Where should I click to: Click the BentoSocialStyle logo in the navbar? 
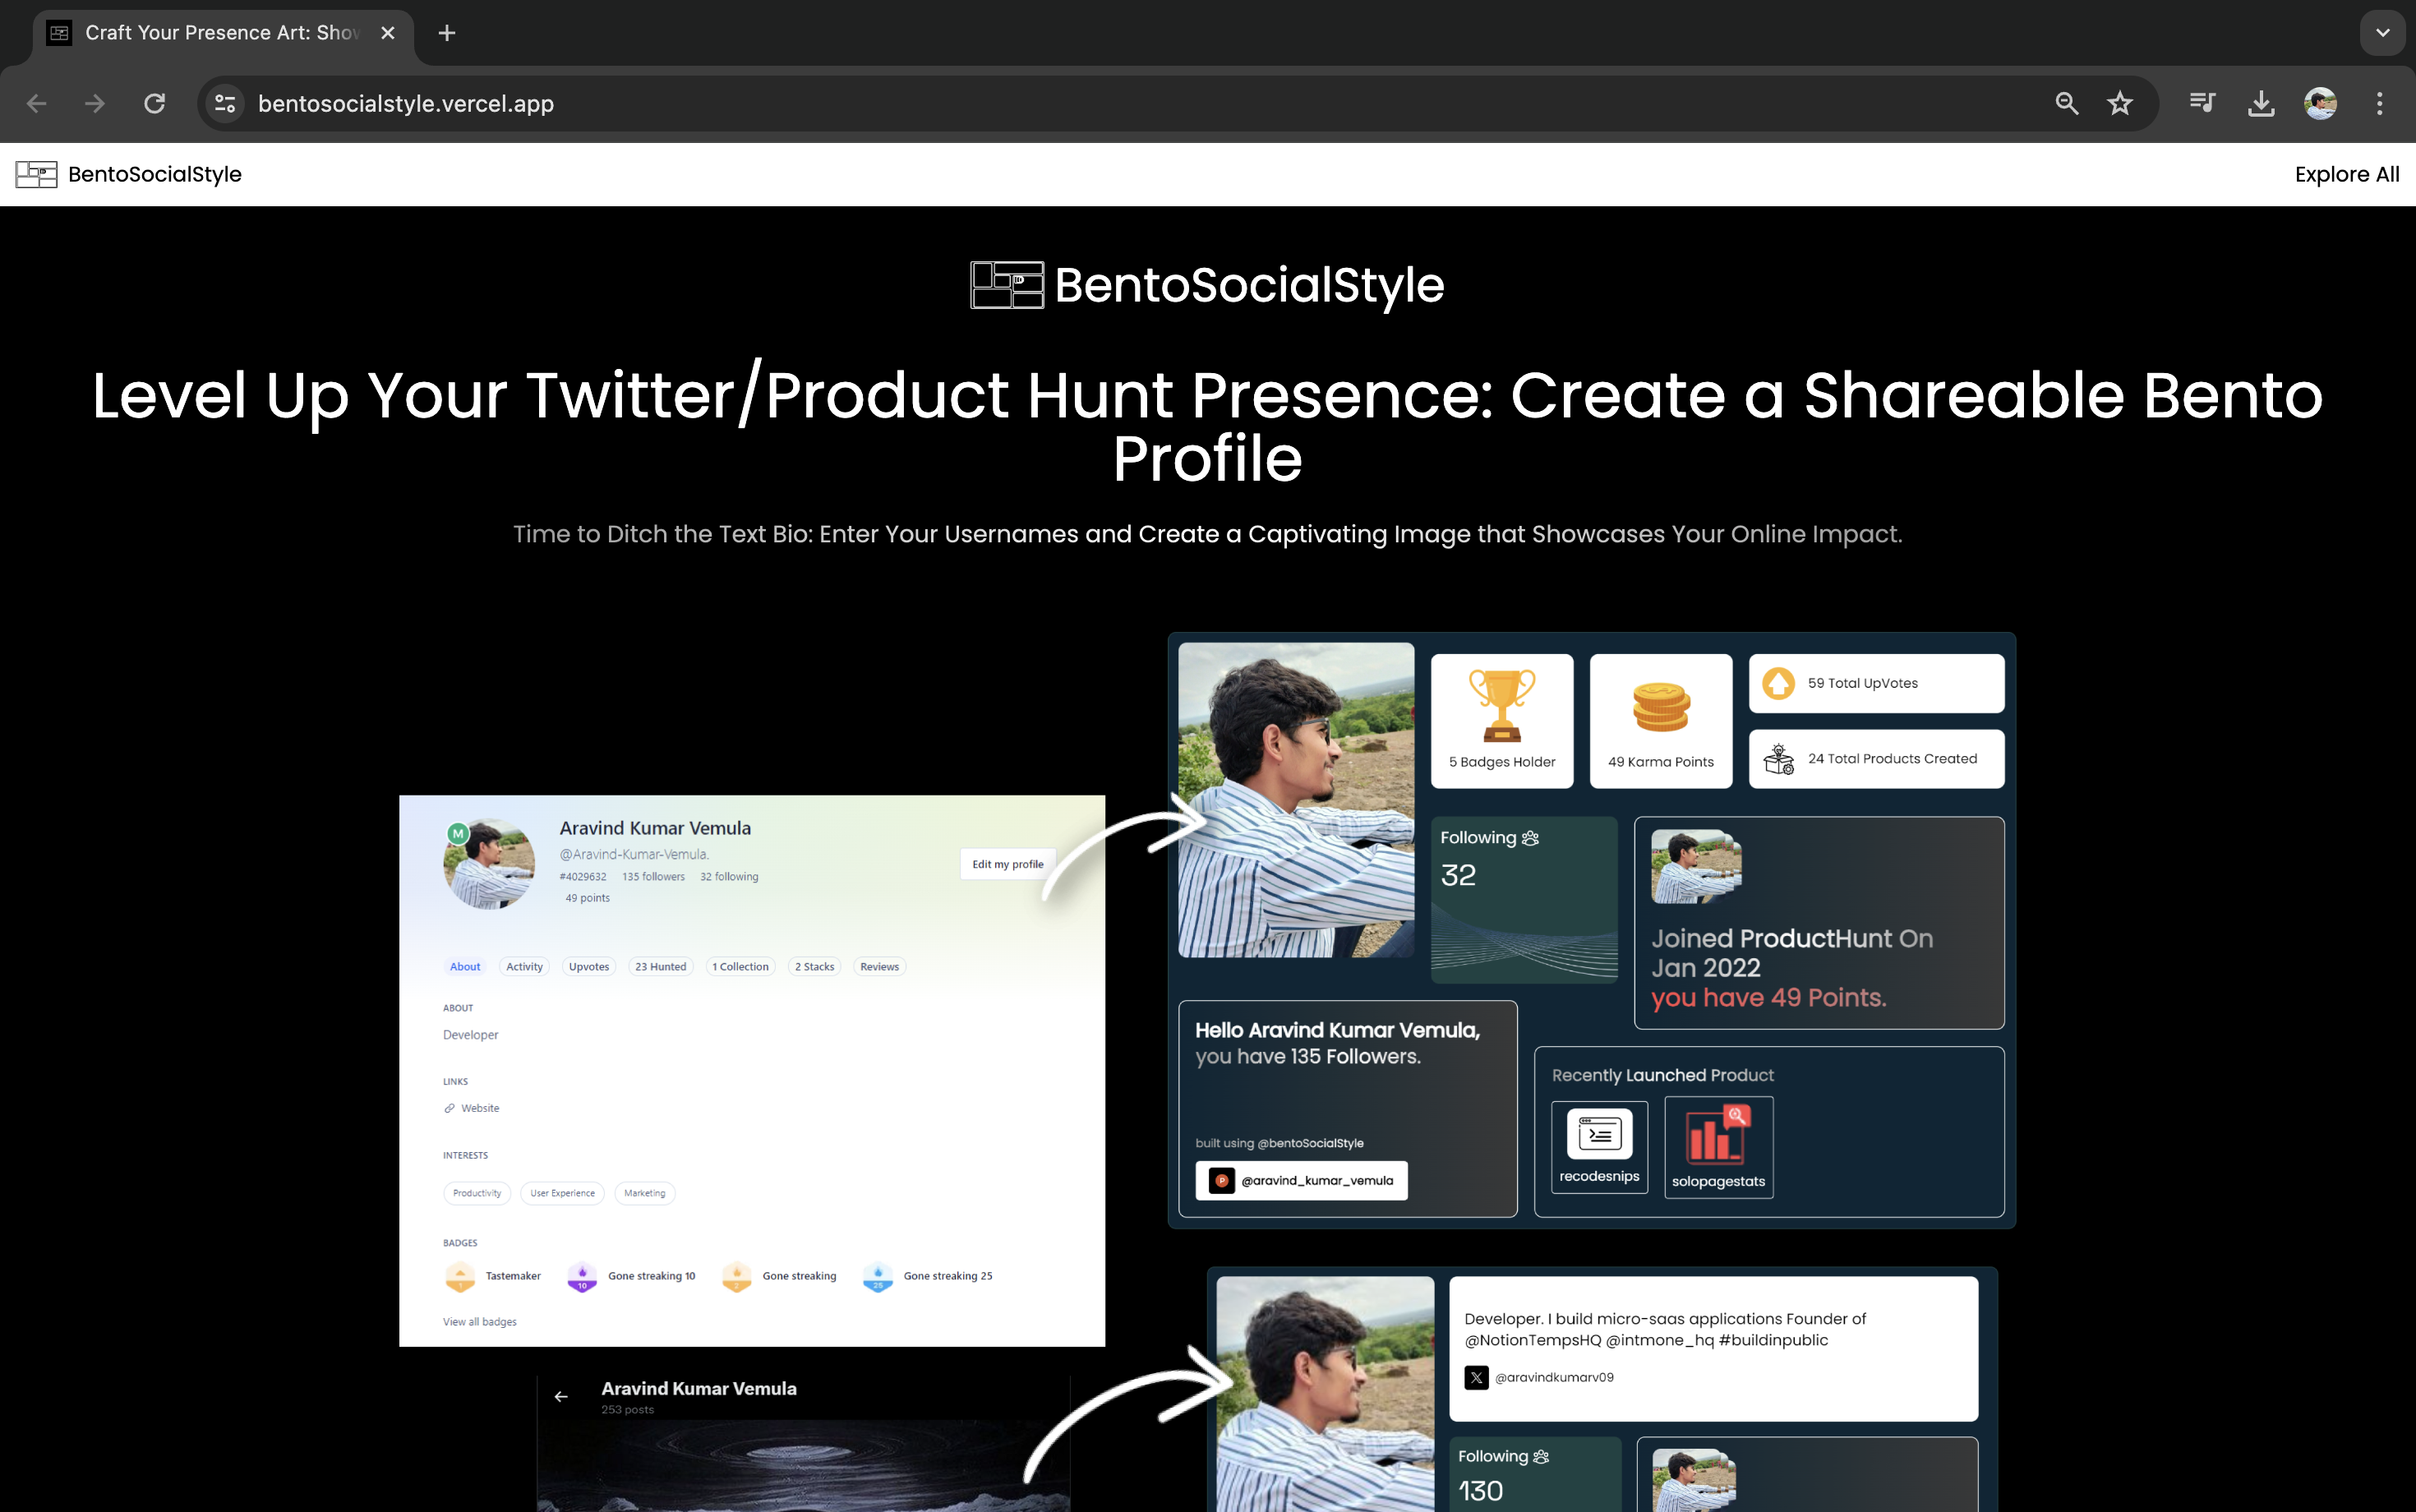pyautogui.click(x=128, y=173)
